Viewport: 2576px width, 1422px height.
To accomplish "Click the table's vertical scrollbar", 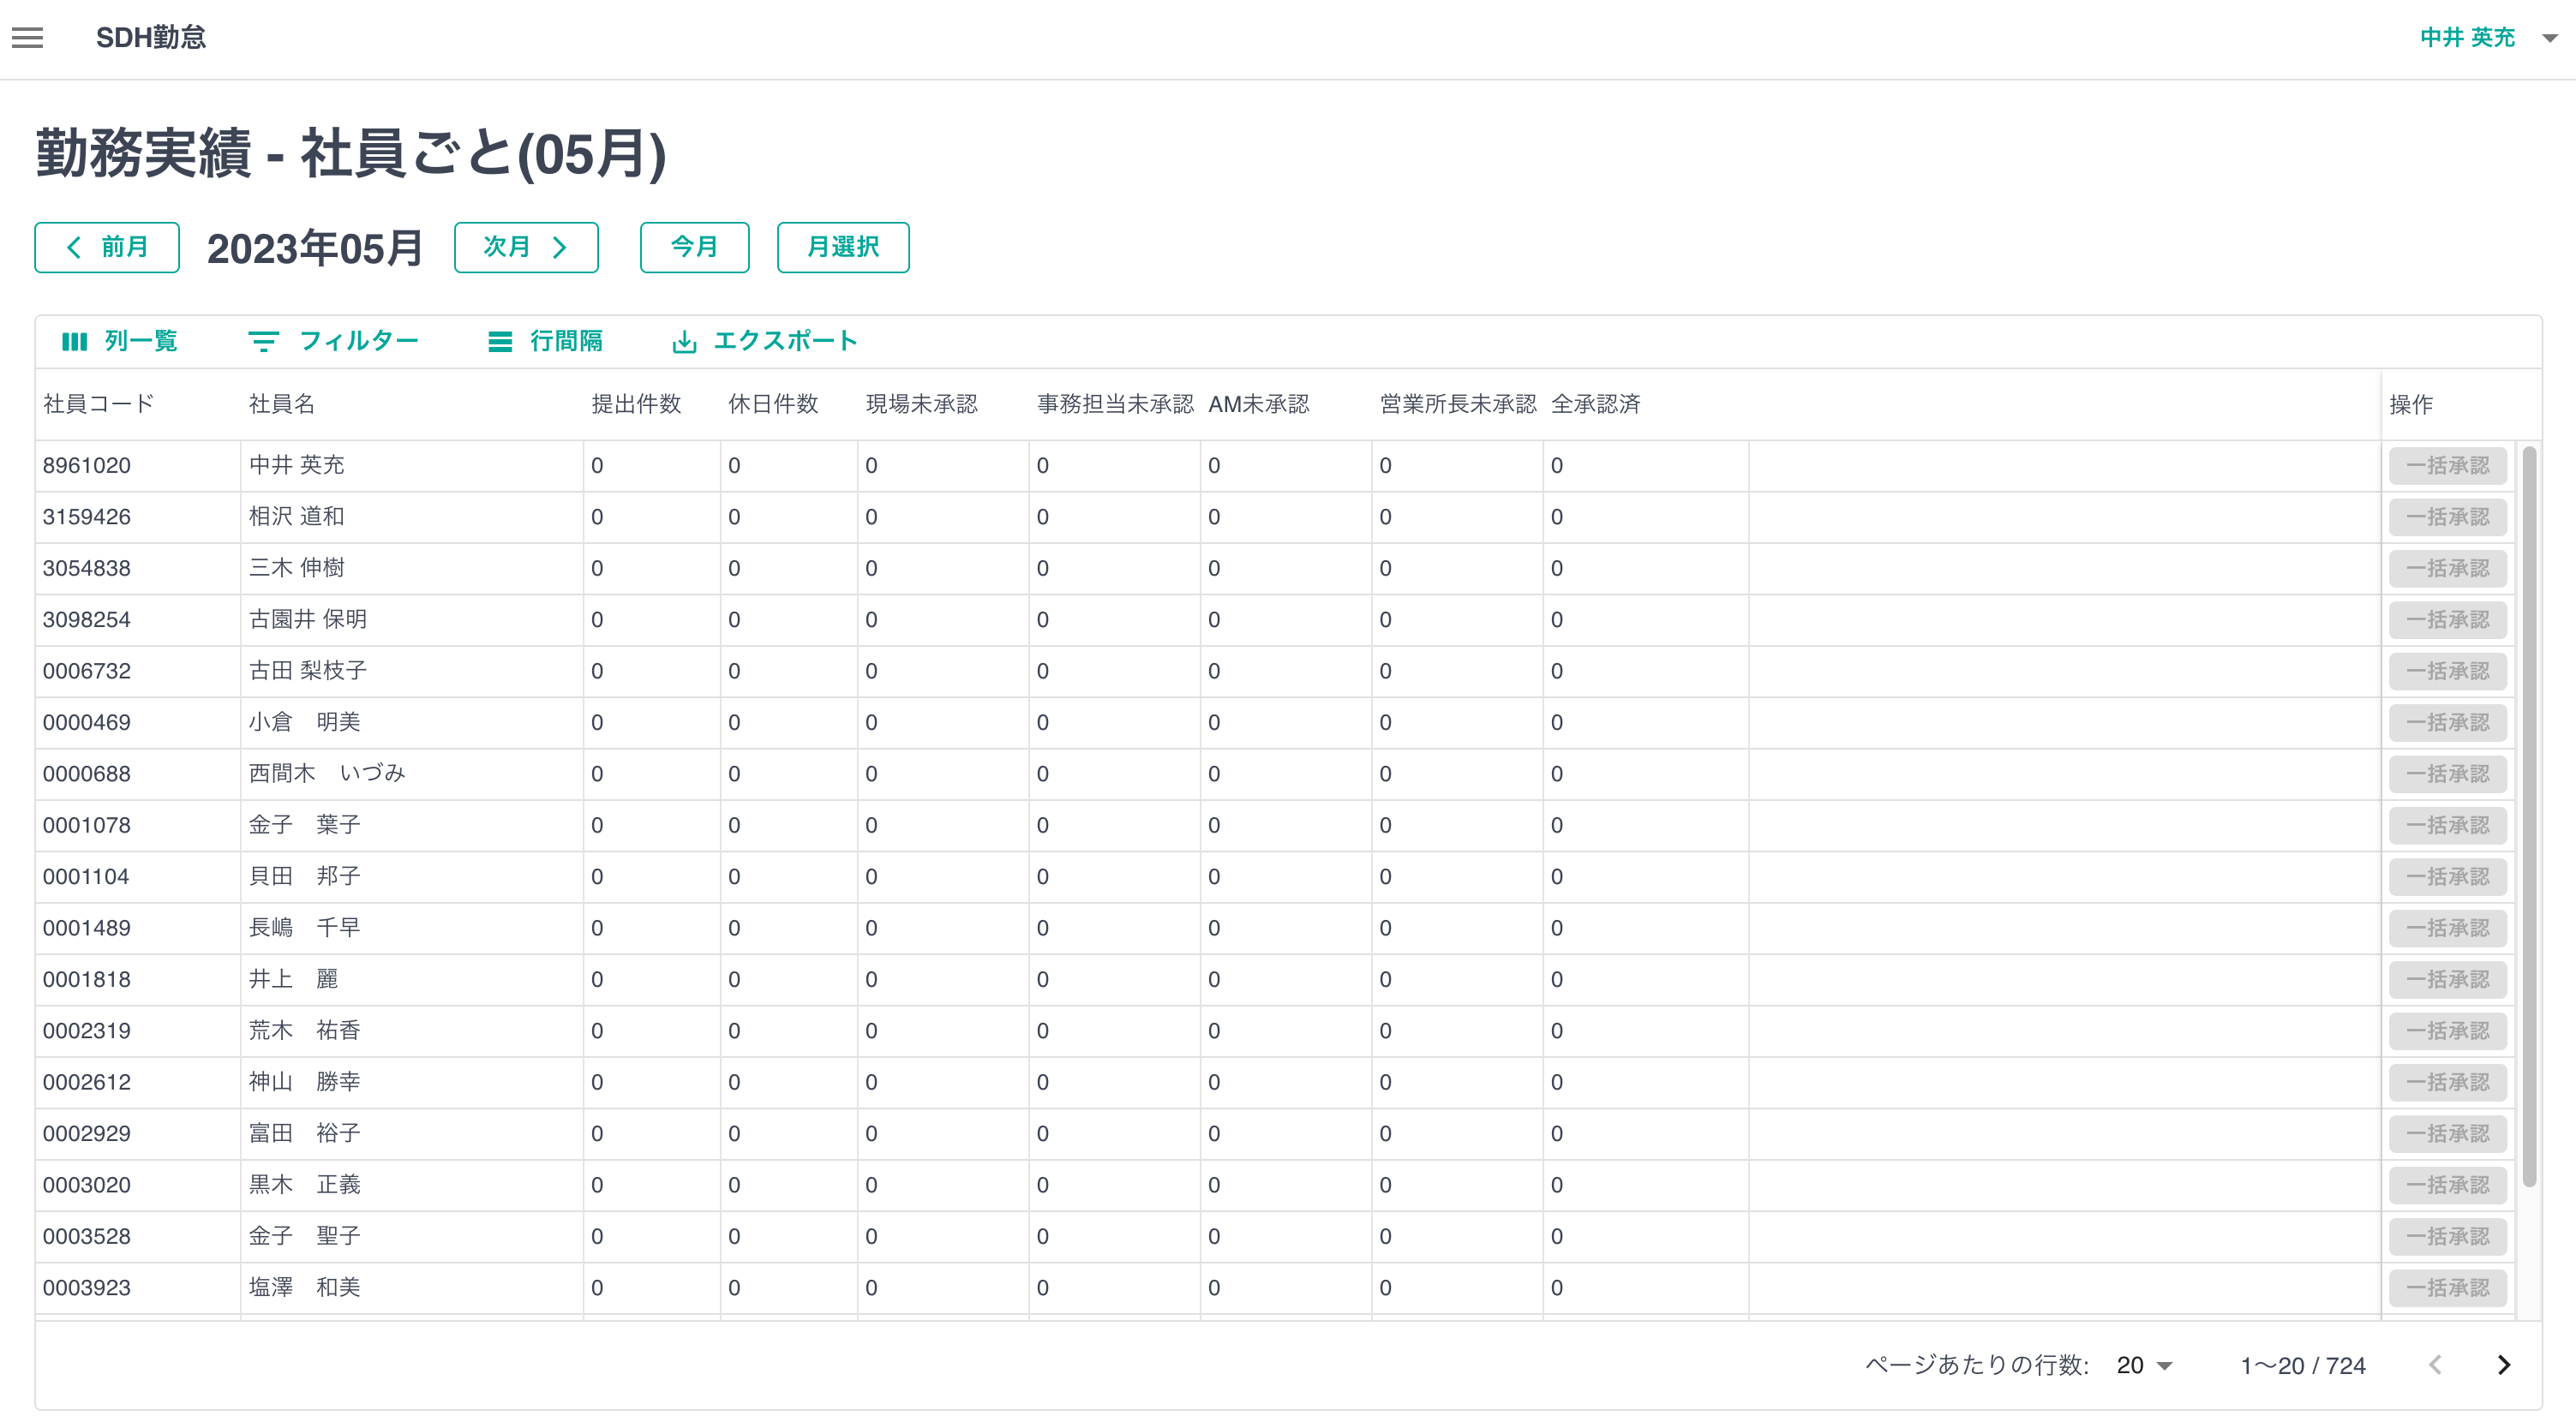I will pyautogui.click(x=2529, y=816).
